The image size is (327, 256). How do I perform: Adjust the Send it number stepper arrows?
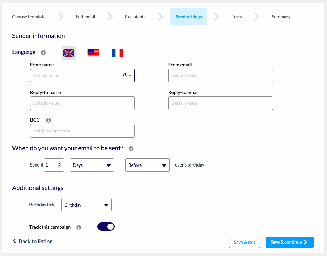pos(59,165)
